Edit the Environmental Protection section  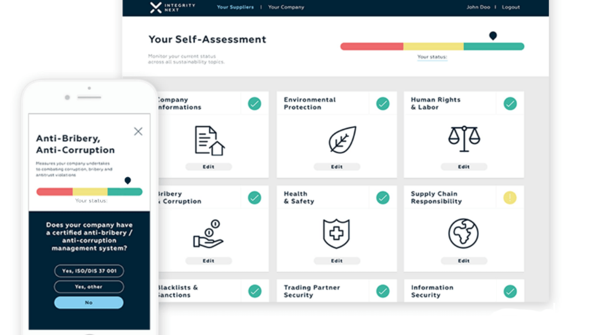point(337,167)
